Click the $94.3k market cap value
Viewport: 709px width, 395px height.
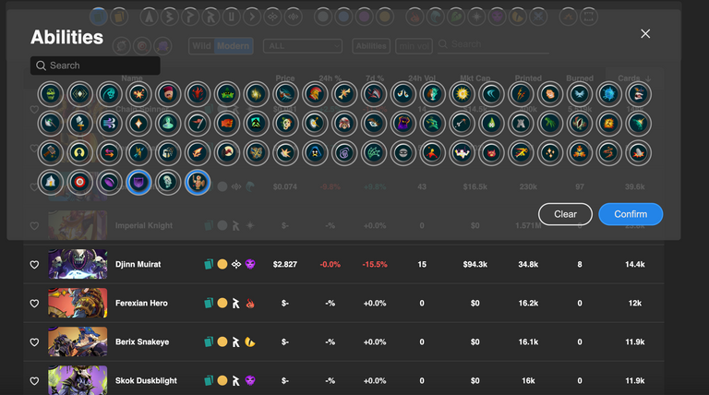[x=475, y=264]
